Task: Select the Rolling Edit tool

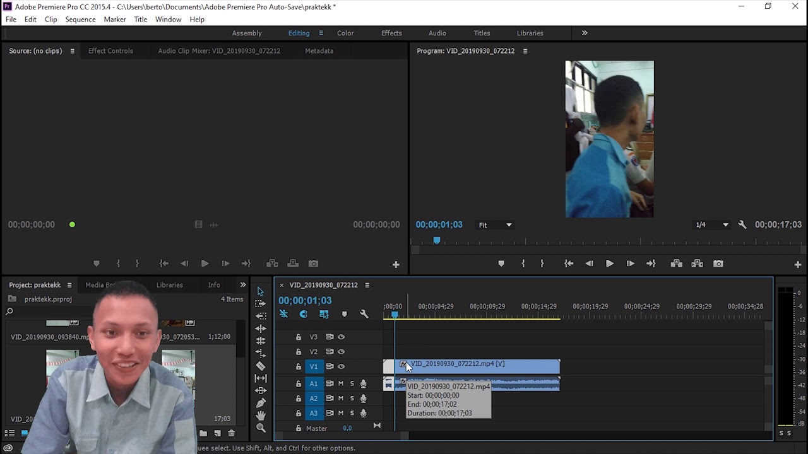Action: [x=260, y=341]
